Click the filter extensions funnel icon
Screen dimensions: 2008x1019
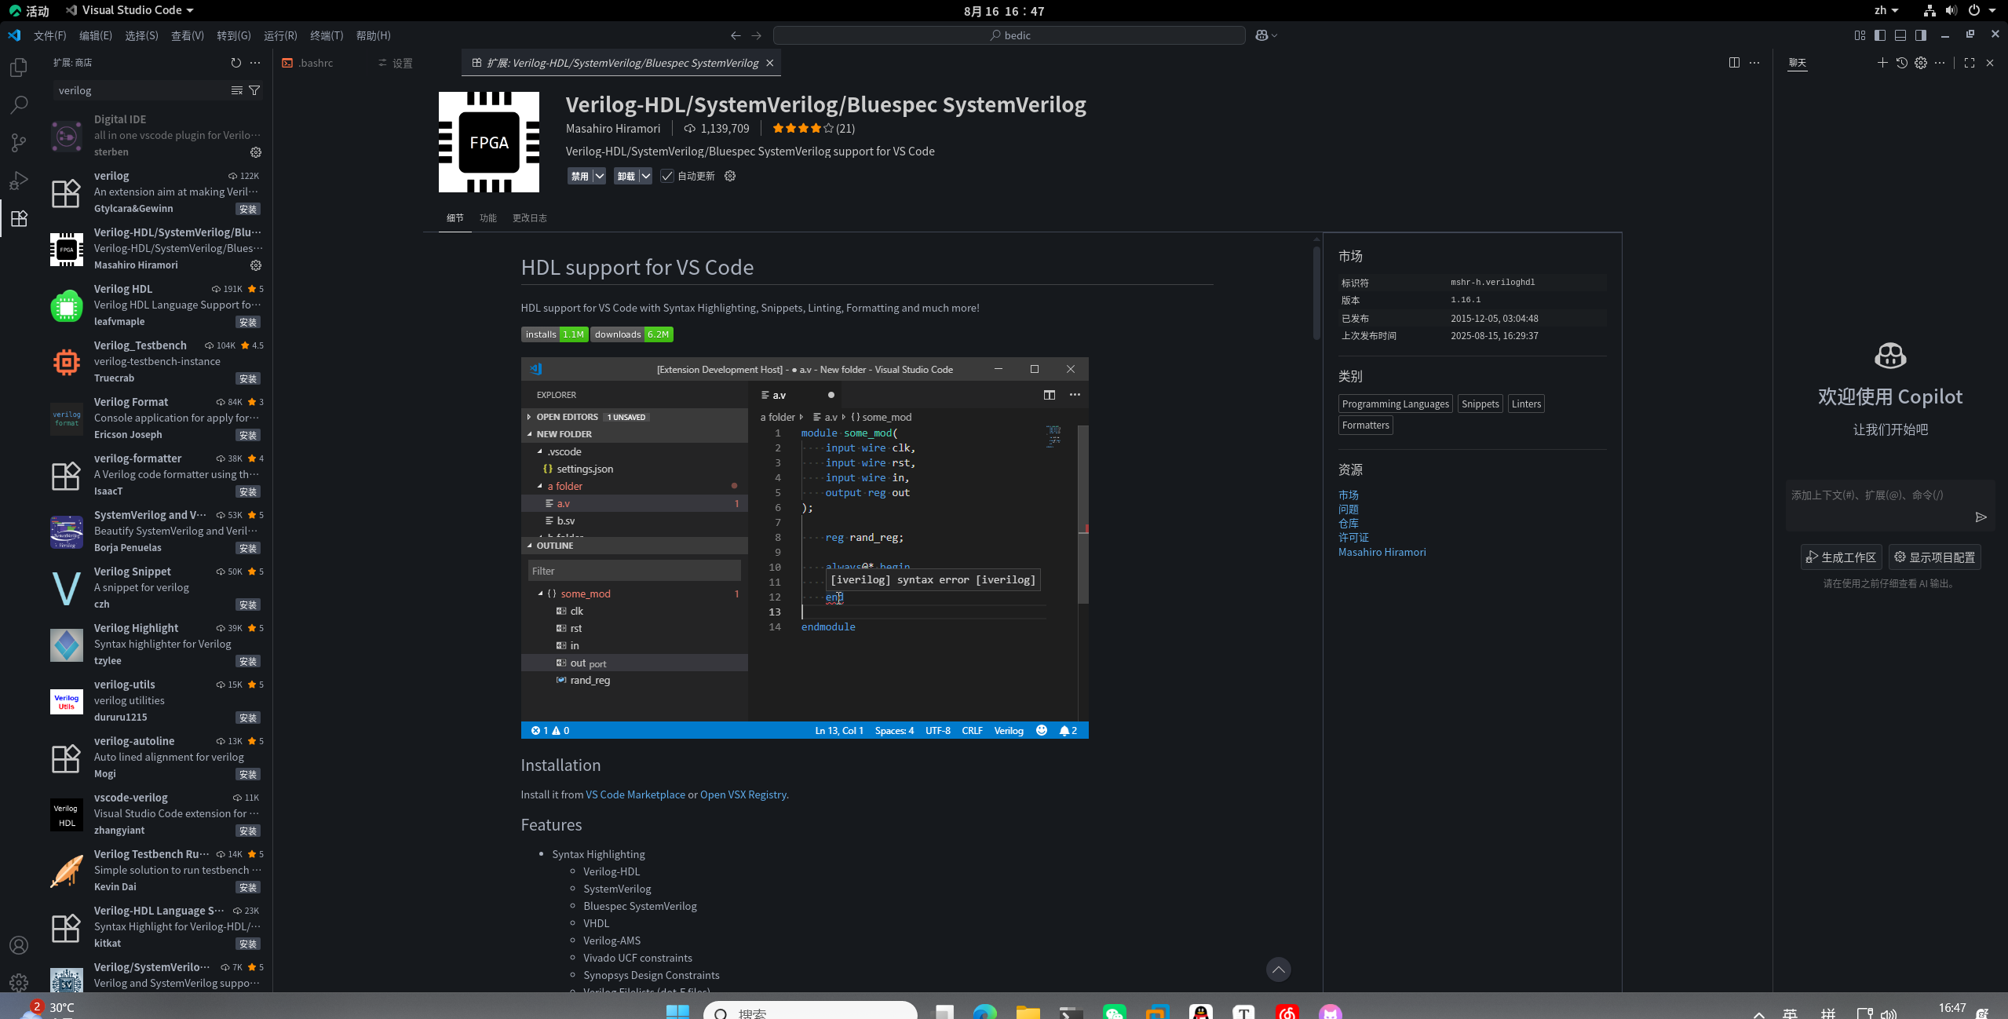tap(254, 90)
